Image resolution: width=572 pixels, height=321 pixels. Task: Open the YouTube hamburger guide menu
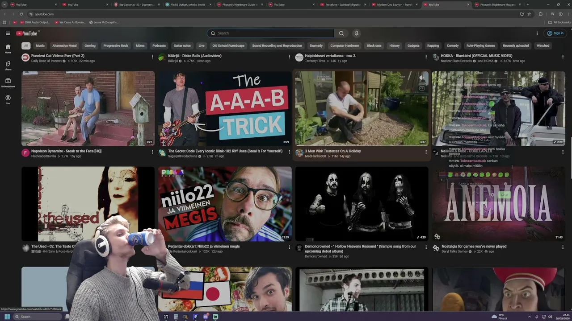click(8, 33)
